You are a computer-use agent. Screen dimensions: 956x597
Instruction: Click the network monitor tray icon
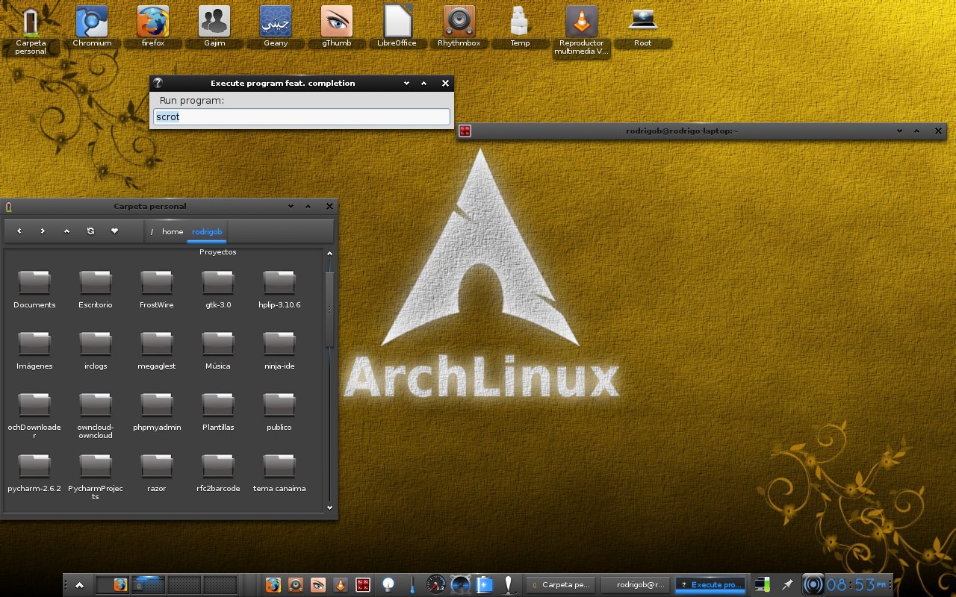click(x=763, y=585)
